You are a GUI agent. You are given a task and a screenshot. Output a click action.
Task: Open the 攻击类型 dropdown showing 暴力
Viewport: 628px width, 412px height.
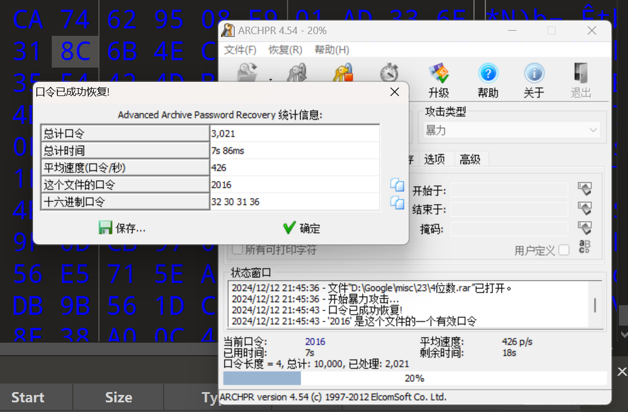point(511,130)
